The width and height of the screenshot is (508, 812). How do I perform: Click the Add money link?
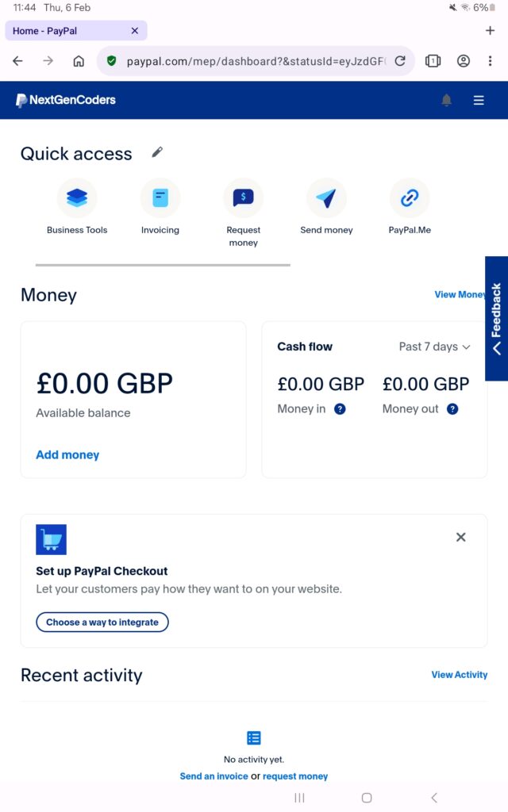point(67,455)
